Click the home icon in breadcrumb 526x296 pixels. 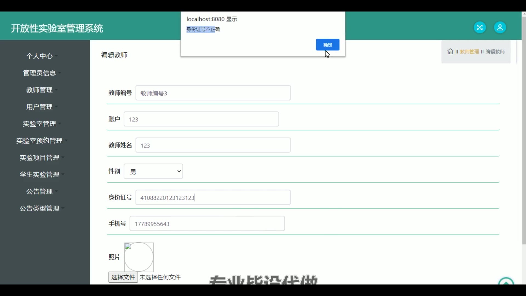[x=450, y=52]
